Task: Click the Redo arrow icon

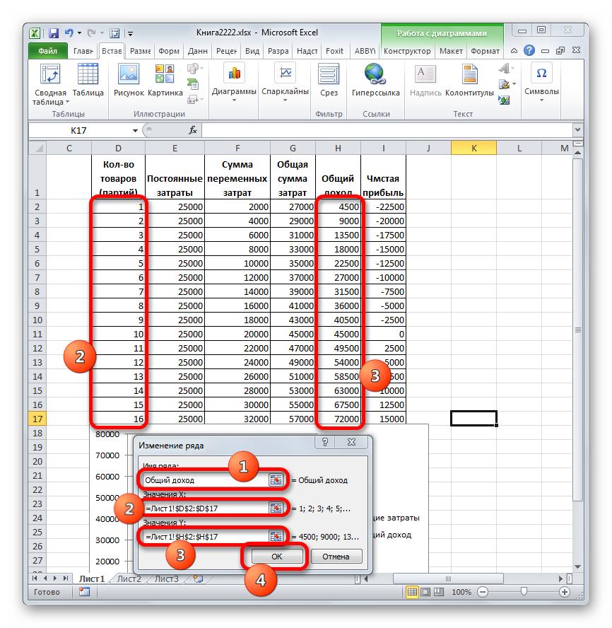Action: click(91, 33)
